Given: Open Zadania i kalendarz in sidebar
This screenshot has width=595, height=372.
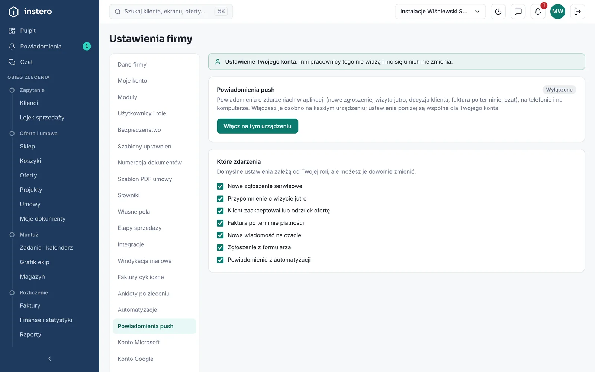Looking at the screenshot, I should click(x=46, y=248).
